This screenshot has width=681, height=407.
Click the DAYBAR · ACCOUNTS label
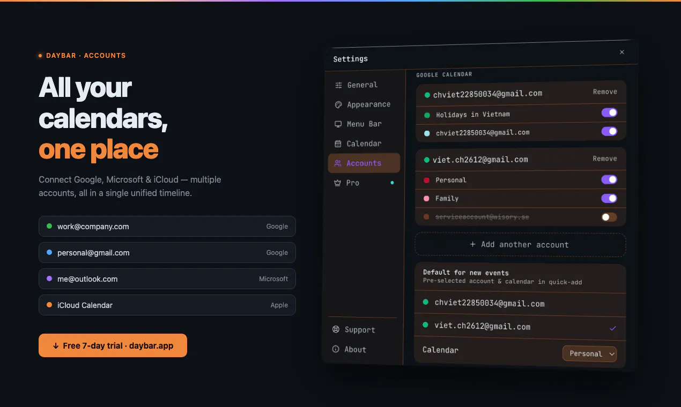click(86, 55)
